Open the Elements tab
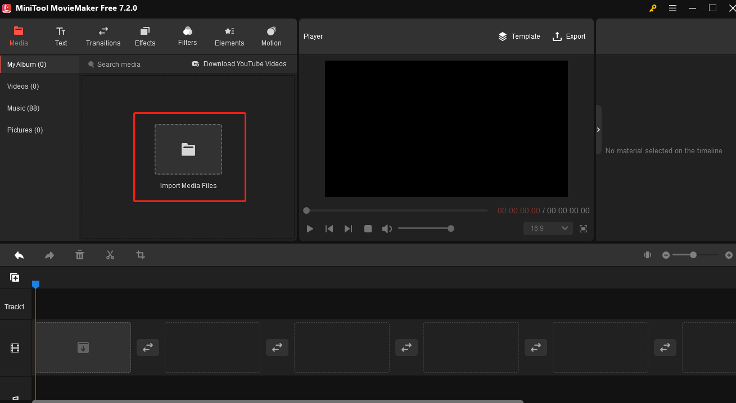 (229, 36)
